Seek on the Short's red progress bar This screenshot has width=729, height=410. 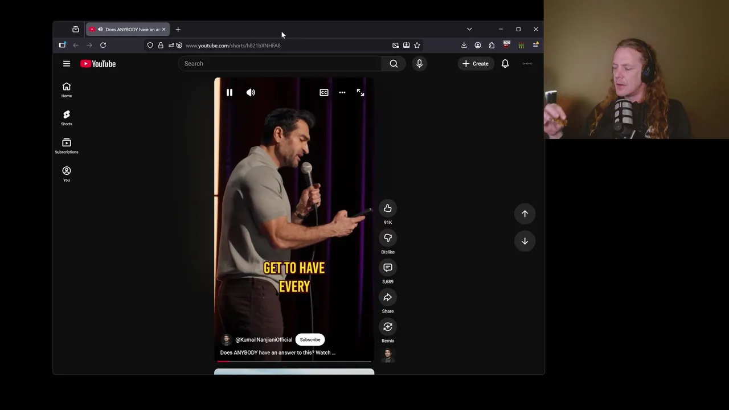pos(294,361)
